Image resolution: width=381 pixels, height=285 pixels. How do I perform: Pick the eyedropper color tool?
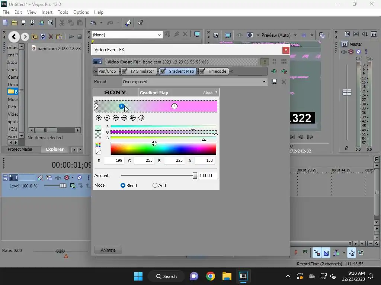(98, 152)
